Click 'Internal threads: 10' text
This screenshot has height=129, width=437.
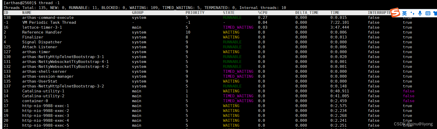click(x=263, y=8)
